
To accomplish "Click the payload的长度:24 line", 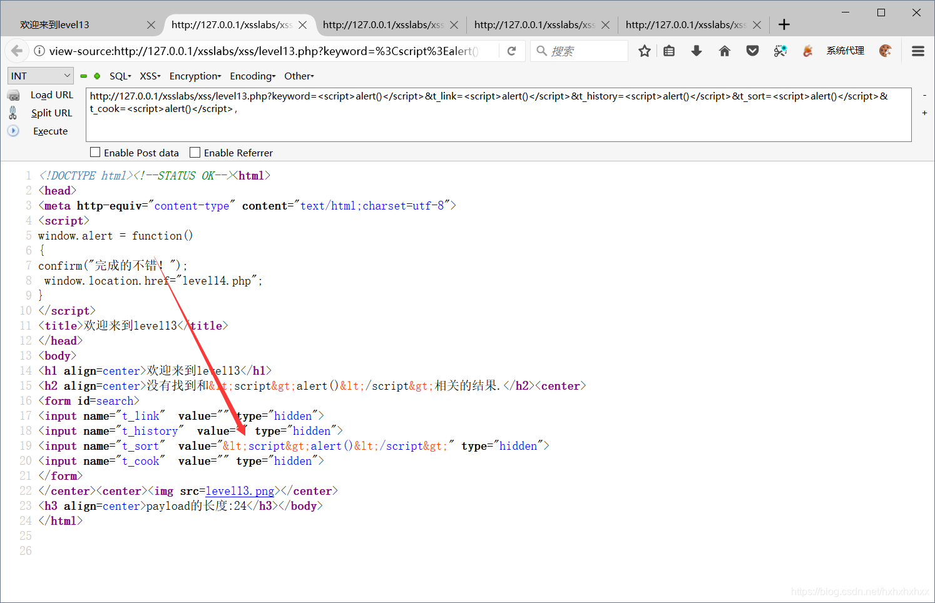I will [x=180, y=506].
